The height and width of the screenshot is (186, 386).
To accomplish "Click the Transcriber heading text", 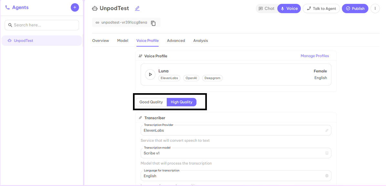I will [155, 118].
